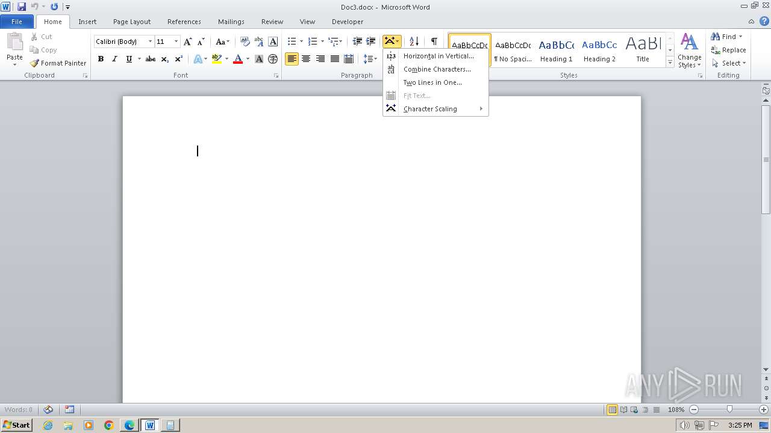Click the Numbering list icon
The height and width of the screenshot is (433, 771).
click(313, 41)
